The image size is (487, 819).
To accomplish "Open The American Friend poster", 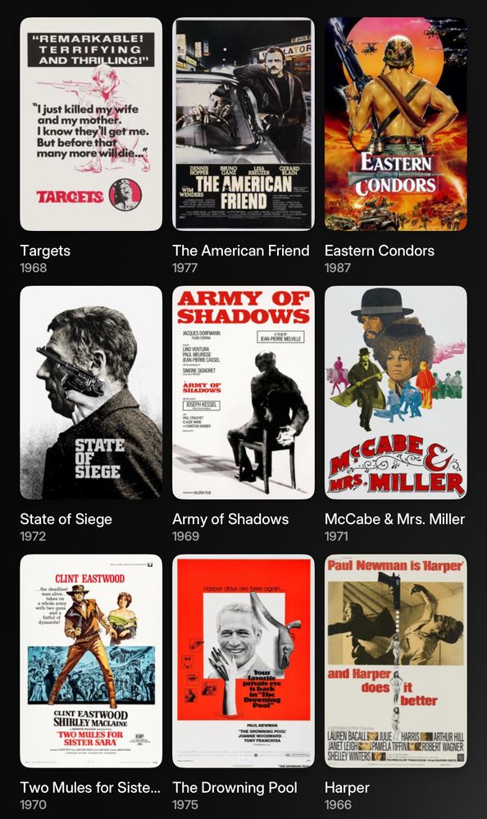I will (x=243, y=124).
